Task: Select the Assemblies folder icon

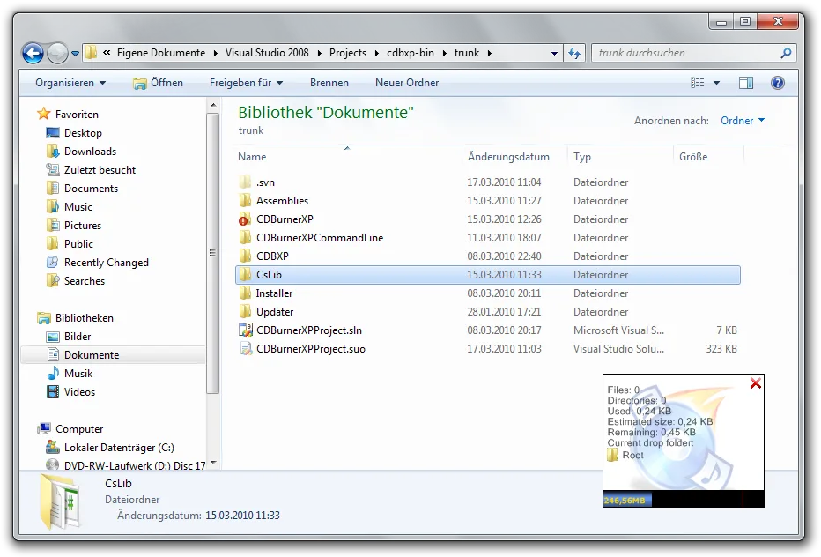Action: pos(245,201)
